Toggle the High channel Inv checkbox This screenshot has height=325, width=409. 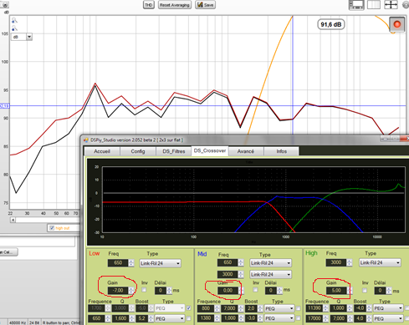point(365,291)
